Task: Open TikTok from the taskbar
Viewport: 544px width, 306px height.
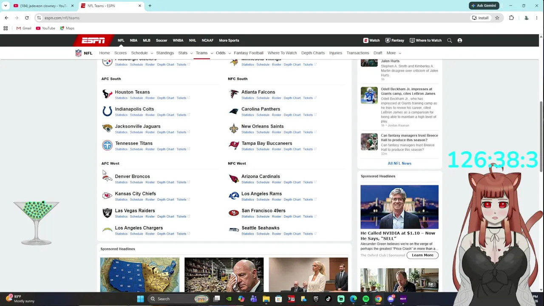Action: pos(328,299)
